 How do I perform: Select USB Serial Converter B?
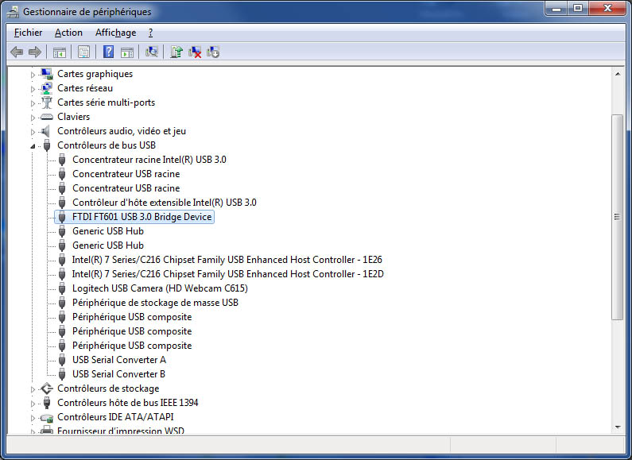(x=119, y=374)
